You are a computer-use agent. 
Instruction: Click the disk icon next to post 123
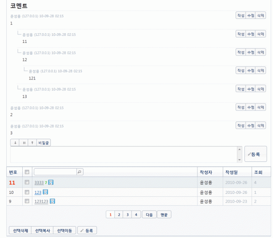point(45,192)
